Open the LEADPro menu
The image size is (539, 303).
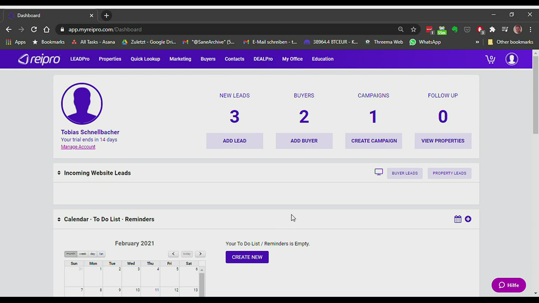pos(80,59)
